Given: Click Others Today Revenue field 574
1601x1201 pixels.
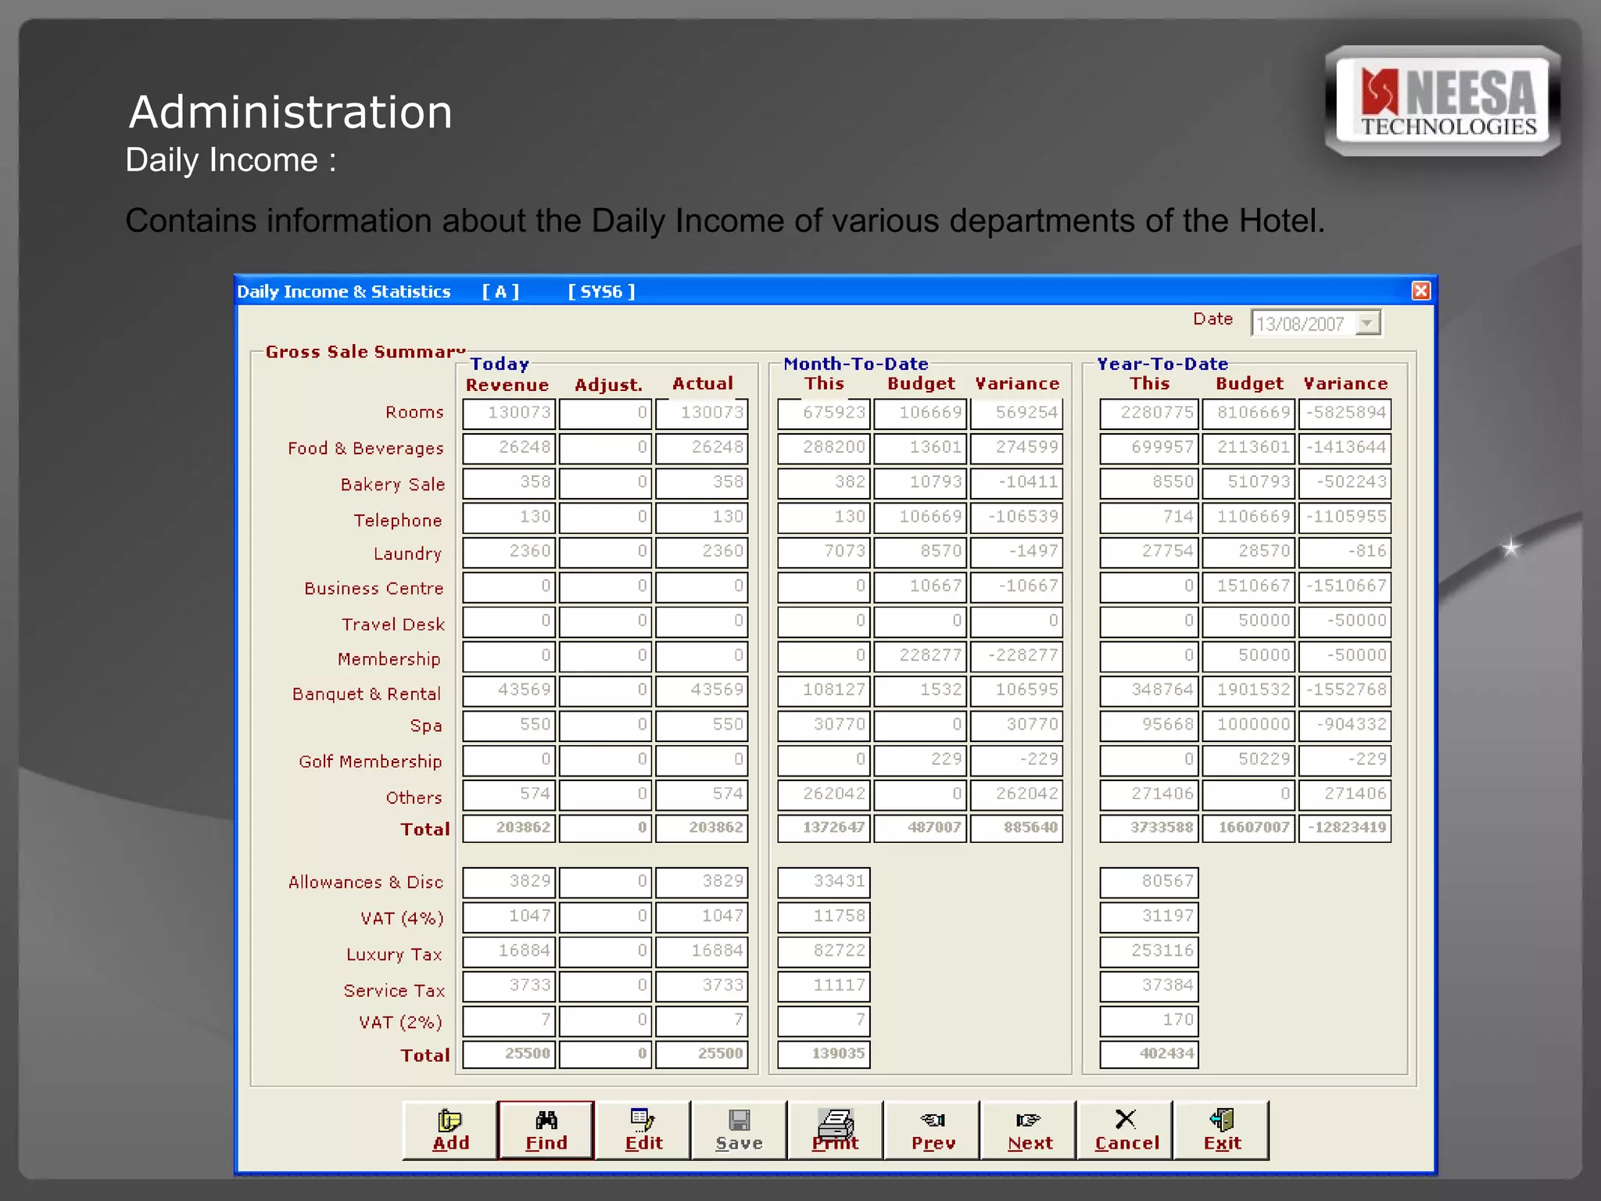Looking at the screenshot, I should [509, 795].
